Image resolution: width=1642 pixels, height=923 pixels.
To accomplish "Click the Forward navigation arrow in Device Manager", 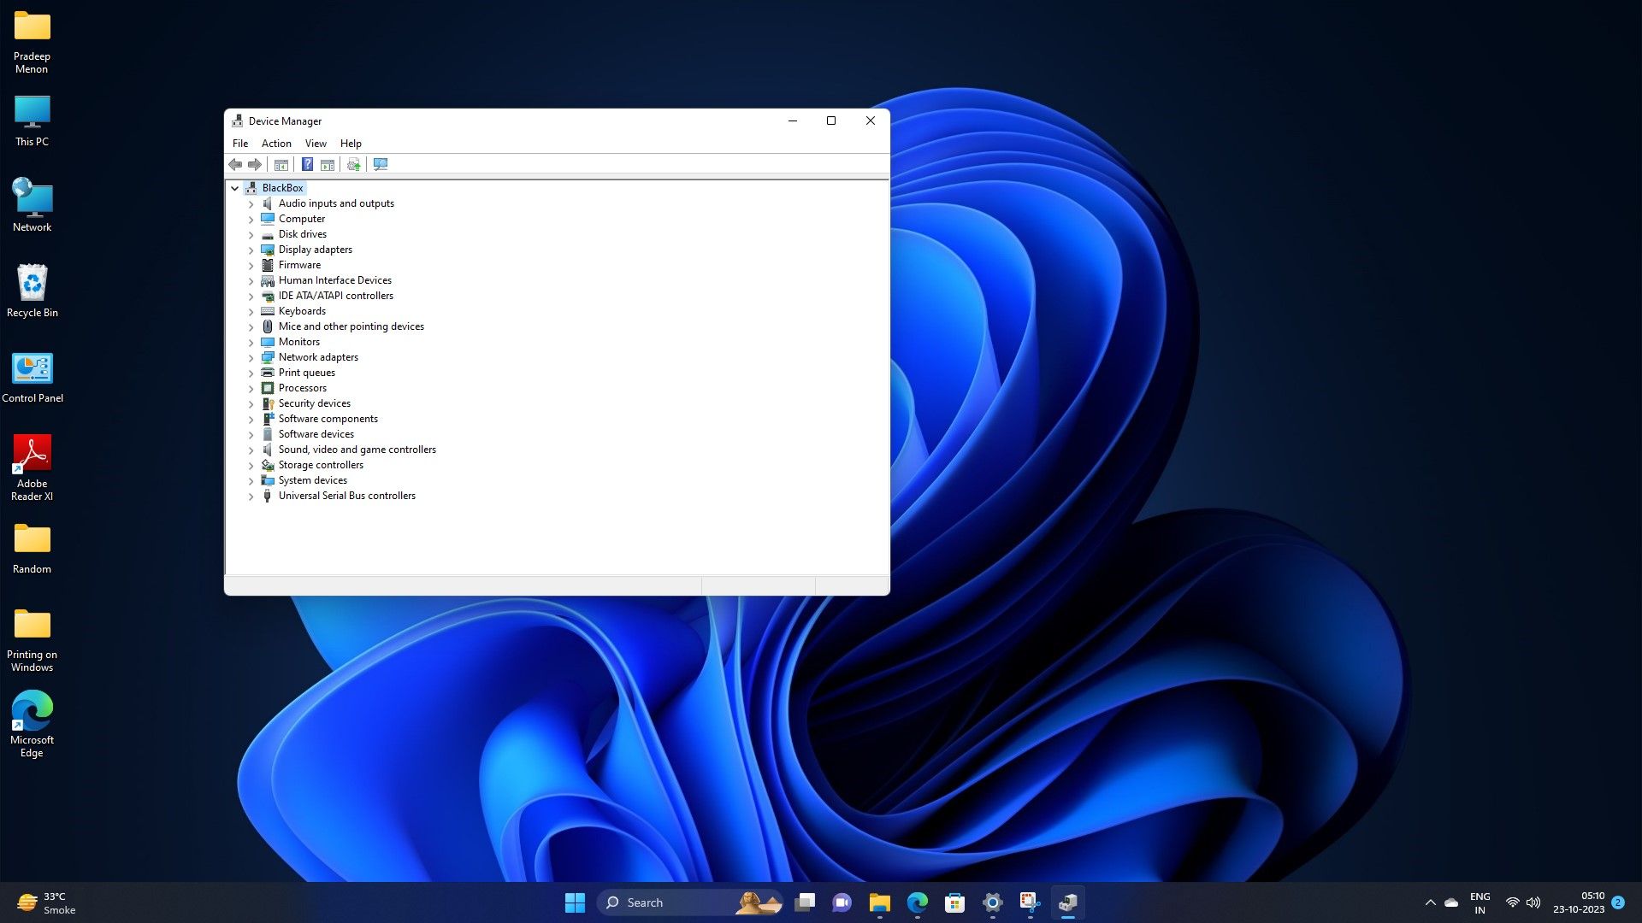I will coord(254,164).
